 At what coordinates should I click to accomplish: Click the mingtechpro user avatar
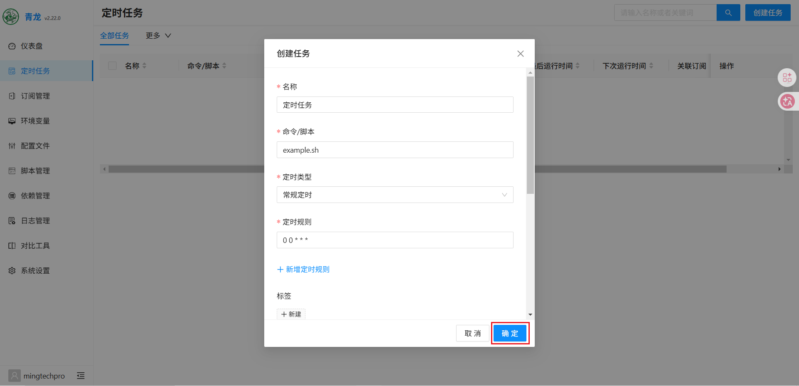(15, 376)
